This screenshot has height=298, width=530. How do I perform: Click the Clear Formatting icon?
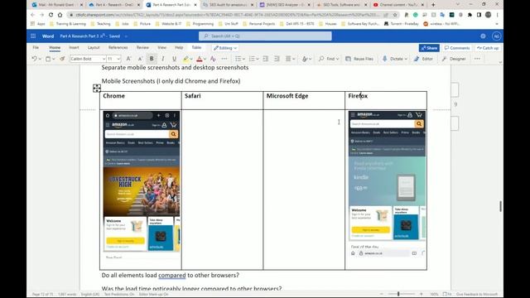(x=213, y=59)
